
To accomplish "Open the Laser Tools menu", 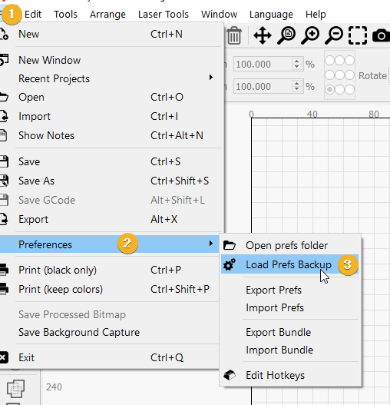I will tap(164, 14).
